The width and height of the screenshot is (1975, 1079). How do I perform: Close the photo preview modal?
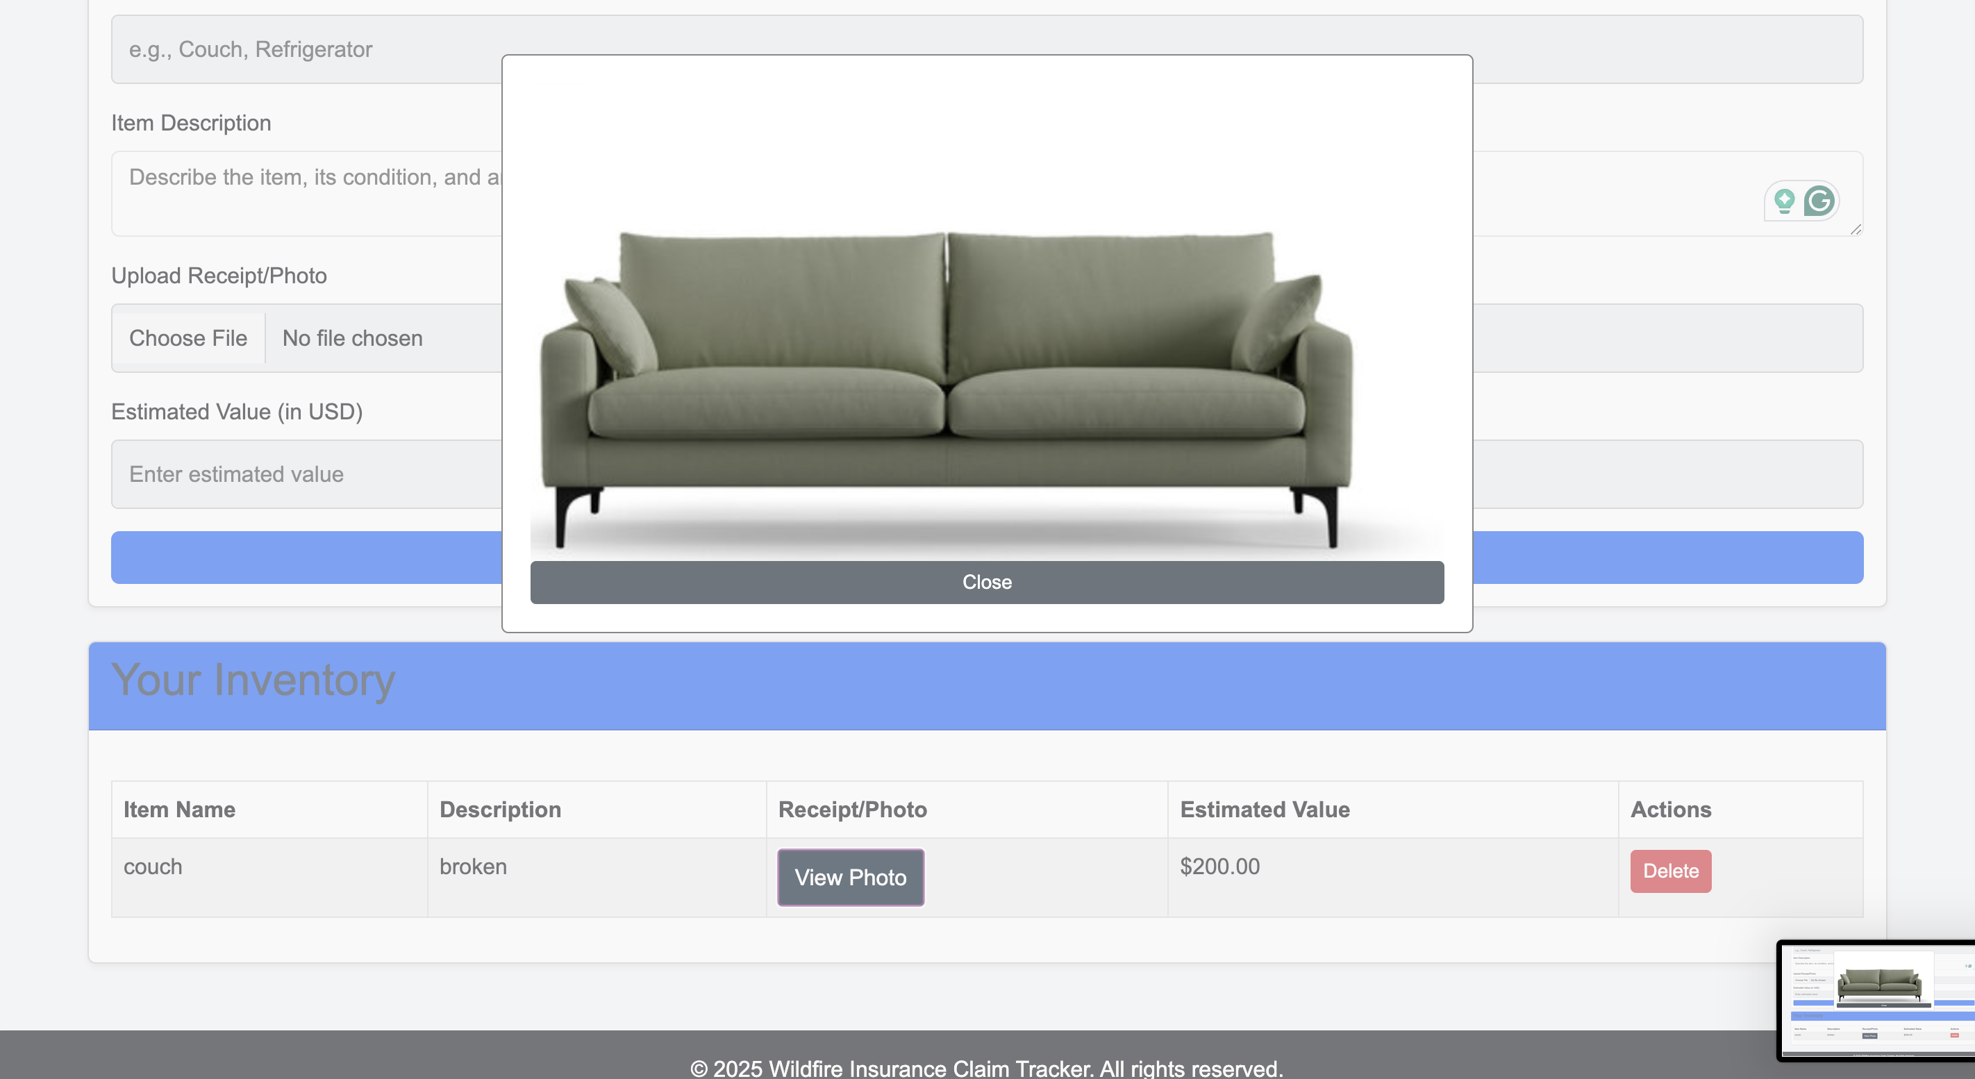pos(986,582)
